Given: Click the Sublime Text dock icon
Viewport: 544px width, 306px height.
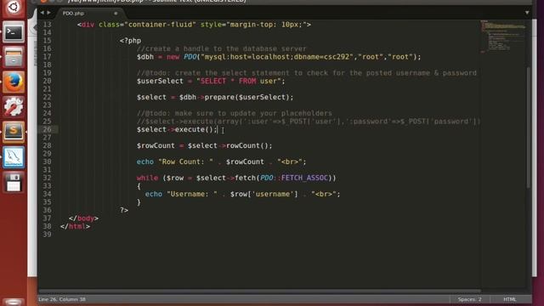Looking at the screenshot, I should pos(14,133).
